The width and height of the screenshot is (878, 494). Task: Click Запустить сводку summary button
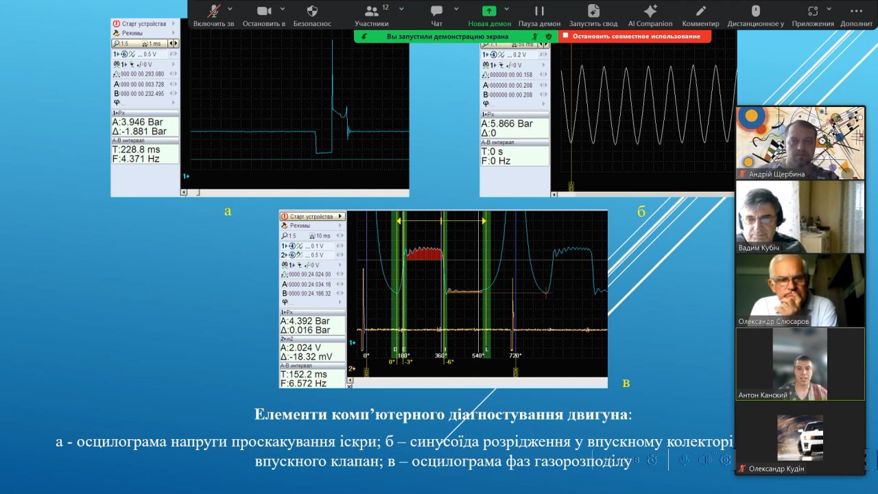[x=593, y=12]
